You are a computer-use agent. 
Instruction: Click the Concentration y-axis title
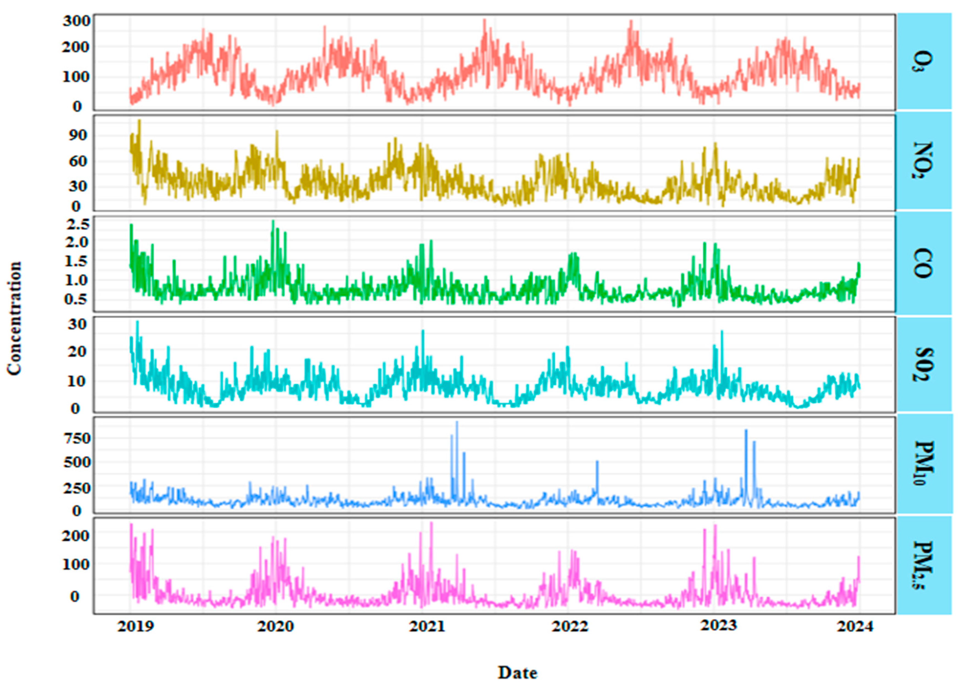pos(14,318)
